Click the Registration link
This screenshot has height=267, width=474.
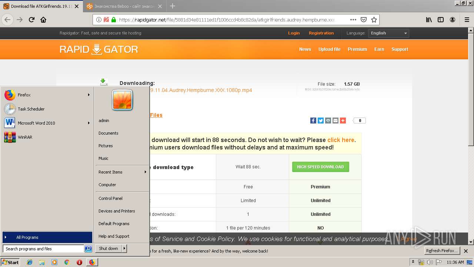click(321, 33)
